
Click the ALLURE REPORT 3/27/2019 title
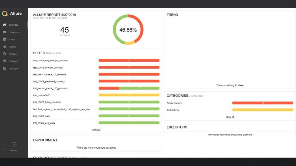pyautogui.click(x=54, y=15)
